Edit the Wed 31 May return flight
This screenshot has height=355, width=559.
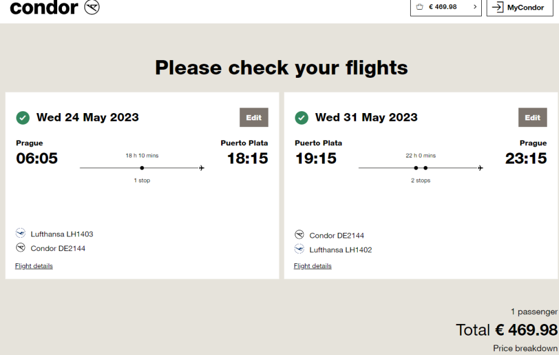click(x=532, y=117)
